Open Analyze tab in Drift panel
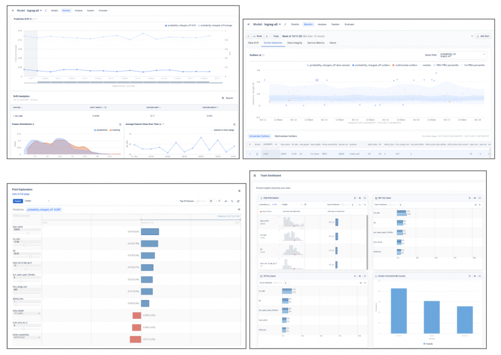This screenshot has width=501, height=355. click(79, 11)
